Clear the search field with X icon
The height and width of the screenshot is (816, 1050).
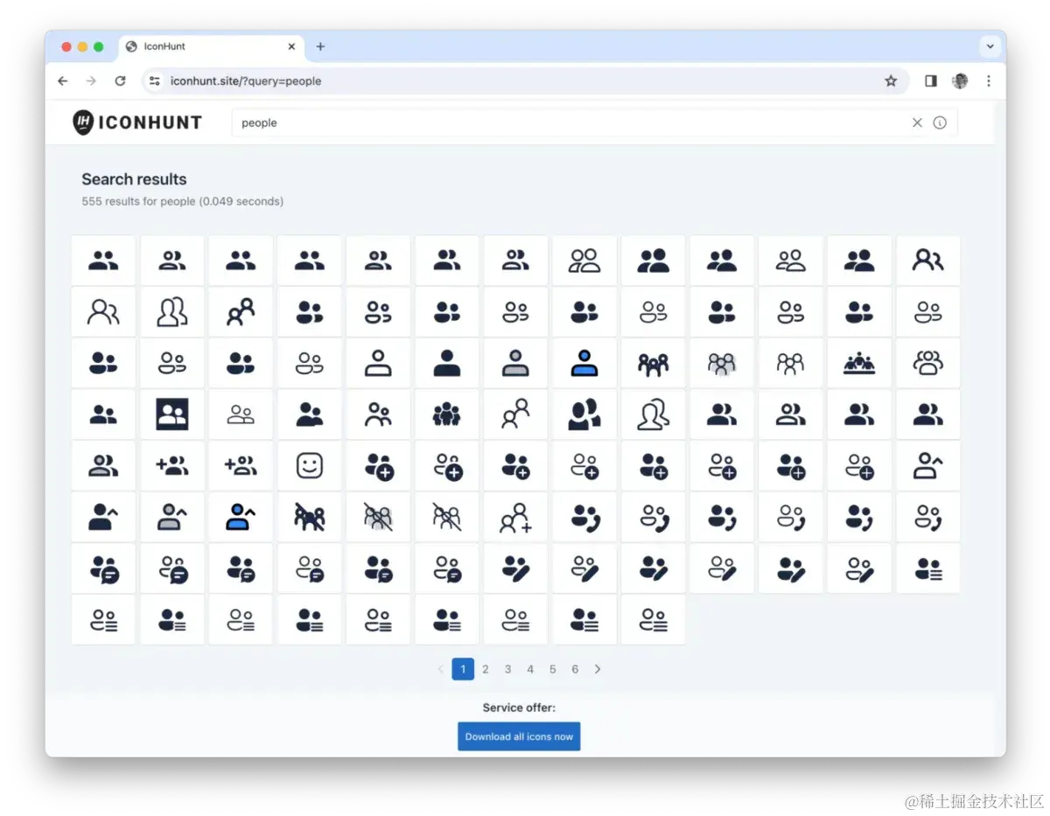coord(917,122)
